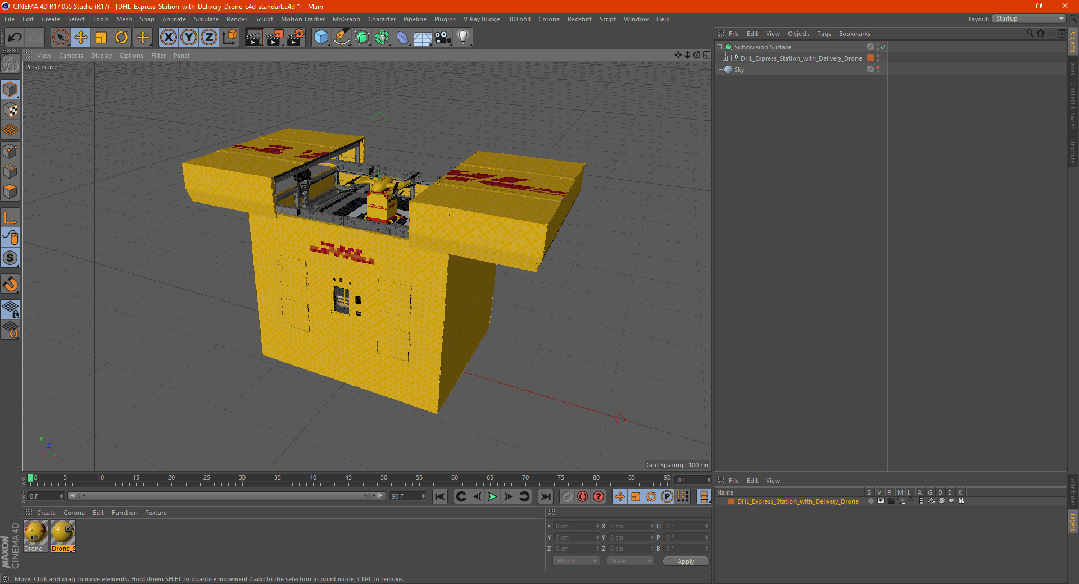This screenshot has height=584, width=1079.
Task: Open the Layout Startup dropdown
Action: point(1029,19)
